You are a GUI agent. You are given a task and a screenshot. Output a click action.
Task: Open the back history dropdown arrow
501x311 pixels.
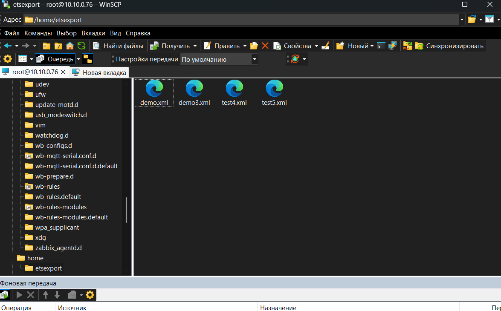click(17, 46)
